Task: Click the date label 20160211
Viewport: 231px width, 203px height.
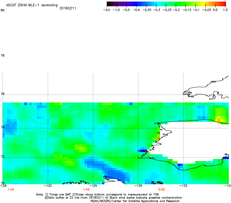Action: 68,8
